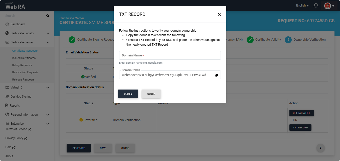
Task: Click external link icon beside Help
Action: pos(14,147)
